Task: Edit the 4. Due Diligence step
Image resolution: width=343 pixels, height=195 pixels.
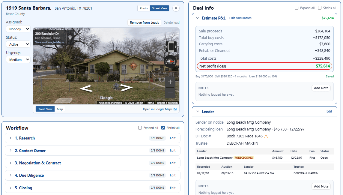Action: click(173, 175)
